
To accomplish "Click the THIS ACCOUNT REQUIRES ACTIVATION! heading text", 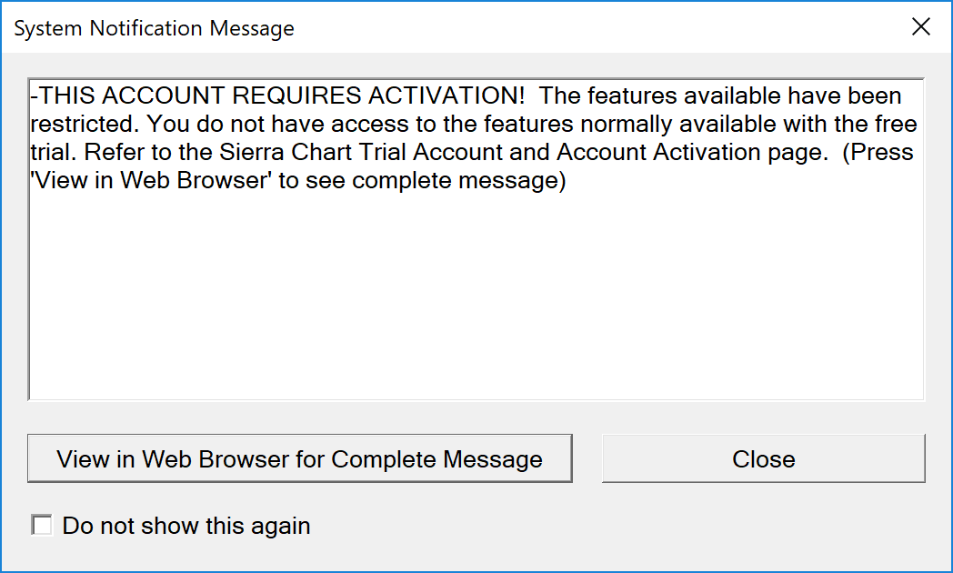I will (283, 96).
